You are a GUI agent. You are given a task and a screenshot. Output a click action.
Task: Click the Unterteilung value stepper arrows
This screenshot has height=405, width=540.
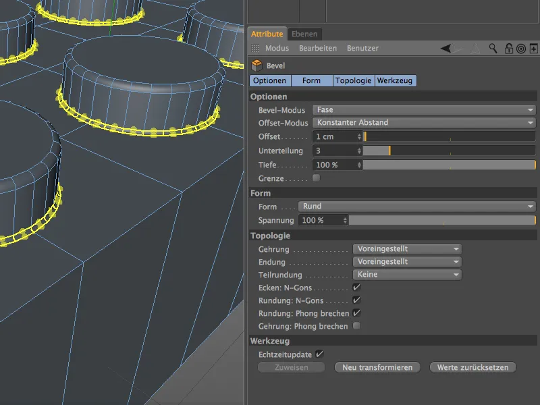point(359,151)
